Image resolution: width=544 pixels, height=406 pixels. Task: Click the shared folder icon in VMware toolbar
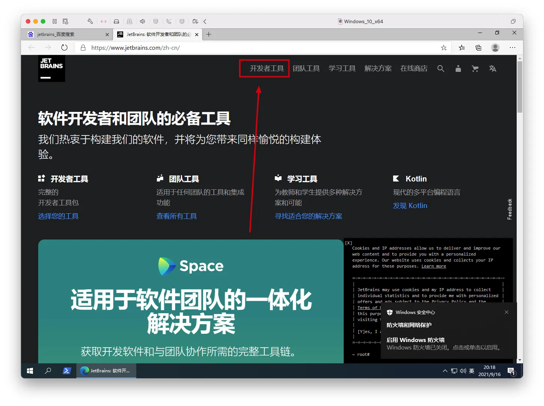click(195, 21)
